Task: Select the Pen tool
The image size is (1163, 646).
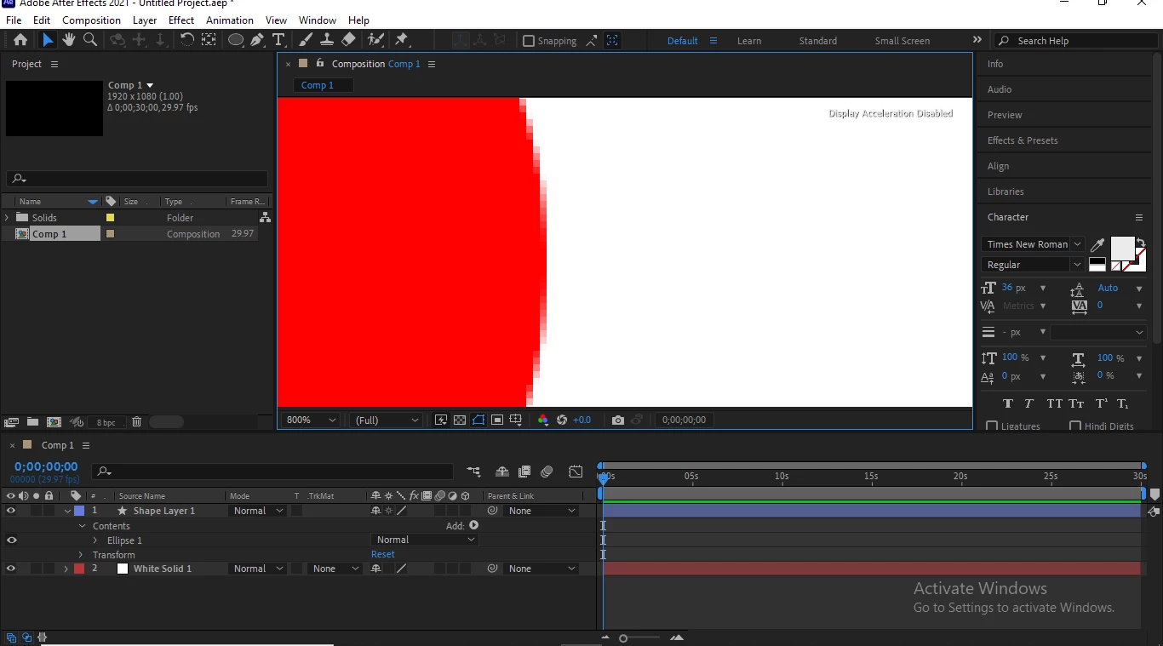Action: [x=257, y=40]
